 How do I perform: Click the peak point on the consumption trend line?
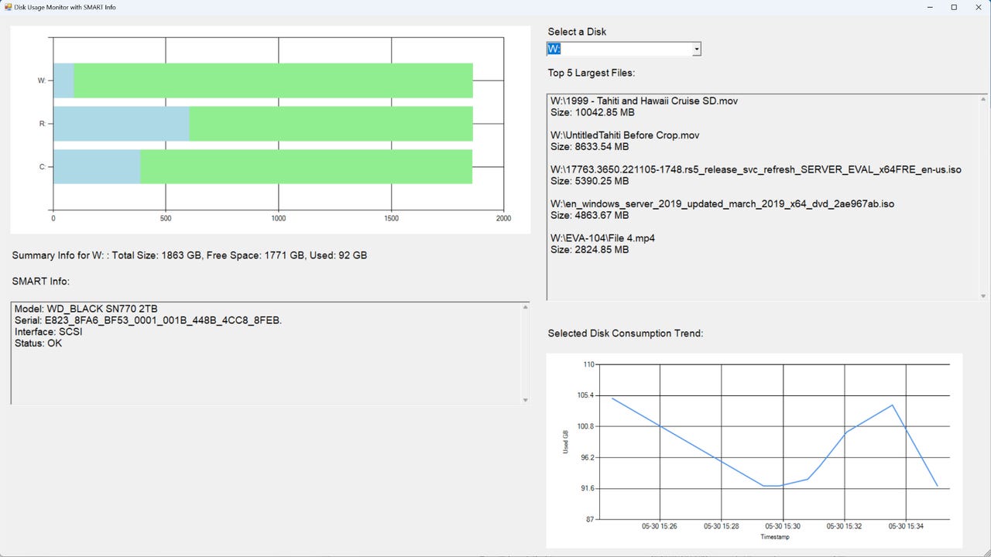click(x=892, y=404)
